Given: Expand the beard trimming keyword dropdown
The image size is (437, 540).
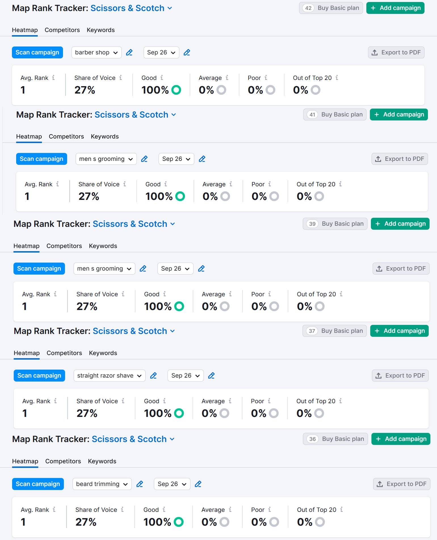Looking at the screenshot, I should (102, 484).
